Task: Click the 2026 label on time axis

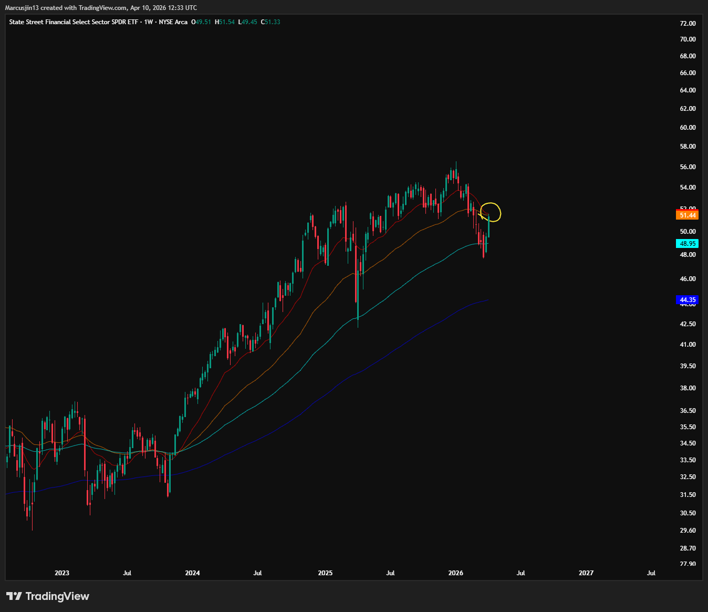Action: [456, 573]
